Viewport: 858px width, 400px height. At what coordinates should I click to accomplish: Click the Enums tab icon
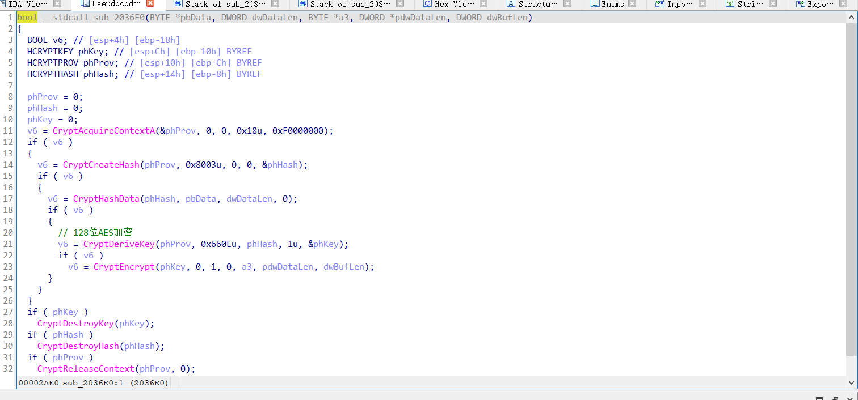point(594,4)
